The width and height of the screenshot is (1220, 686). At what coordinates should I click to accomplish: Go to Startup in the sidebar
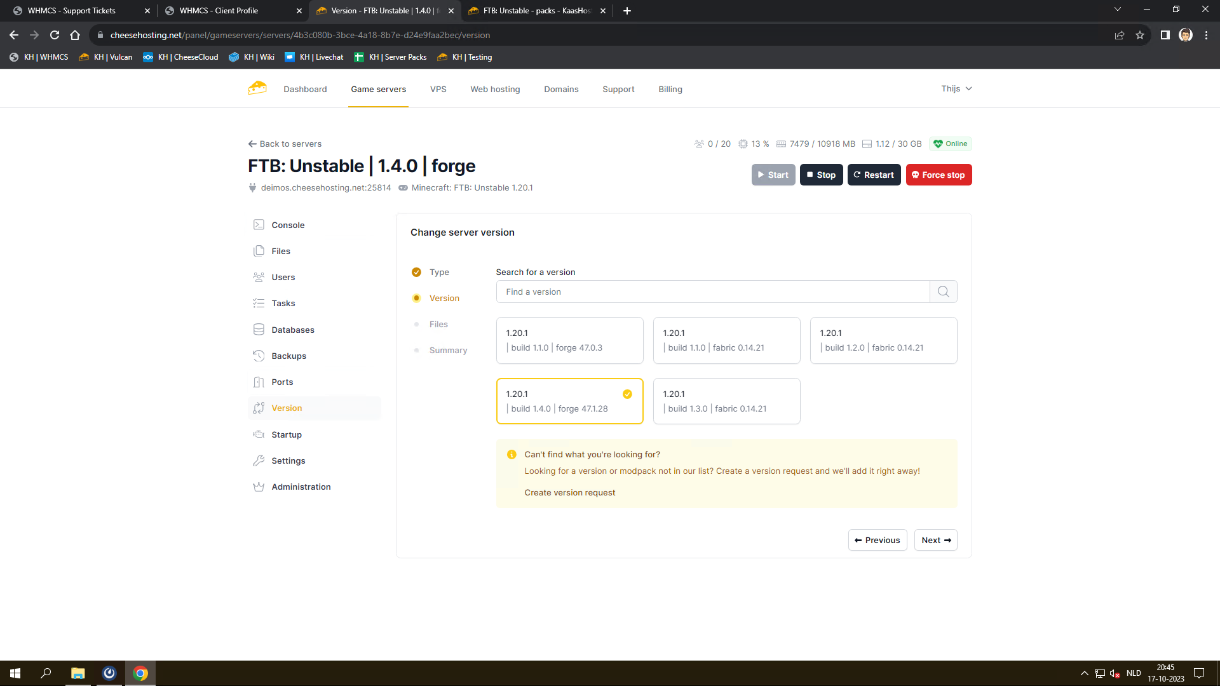click(x=286, y=434)
